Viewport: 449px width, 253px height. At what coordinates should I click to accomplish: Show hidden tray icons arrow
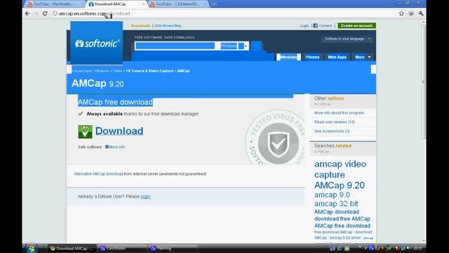pyautogui.click(x=366, y=248)
